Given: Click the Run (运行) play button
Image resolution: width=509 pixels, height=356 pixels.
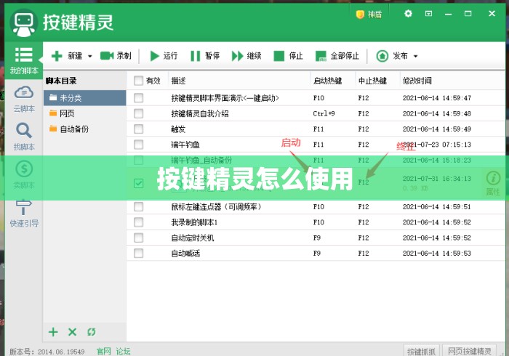Looking at the screenshot, I should 164,56.
